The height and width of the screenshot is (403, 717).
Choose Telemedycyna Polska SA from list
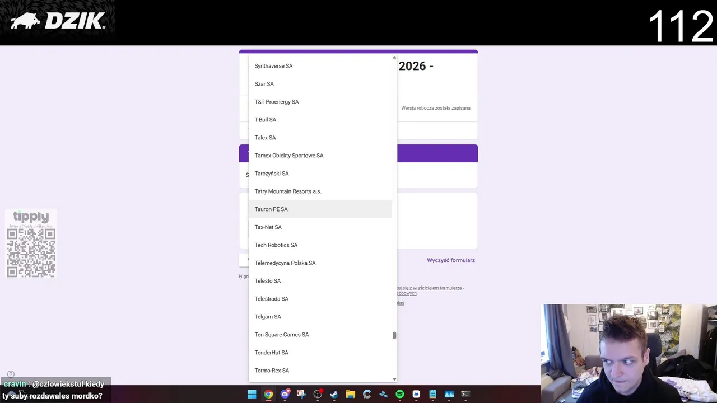click(320, 263)
